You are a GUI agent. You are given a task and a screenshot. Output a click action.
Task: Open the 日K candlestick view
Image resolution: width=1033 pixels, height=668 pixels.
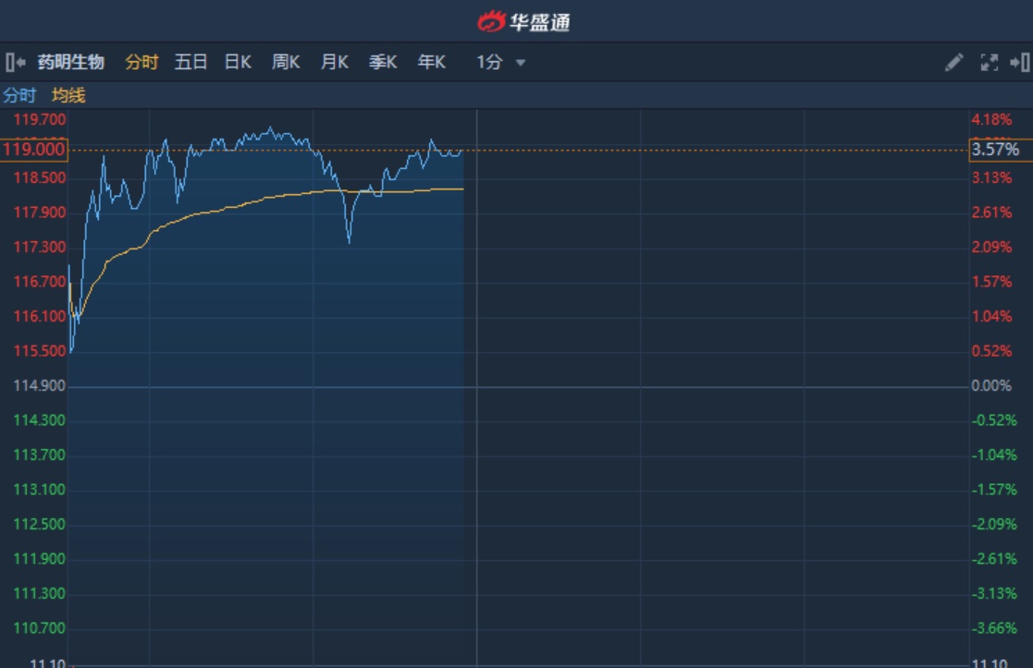(238, 63)
